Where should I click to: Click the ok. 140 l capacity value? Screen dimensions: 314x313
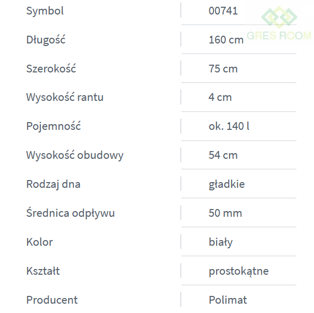click(x=229, y=127)
